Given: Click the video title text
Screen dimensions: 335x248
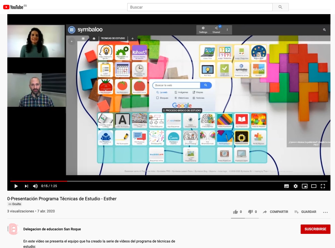Looking at the screenshot, I should (x=62, y=199).
